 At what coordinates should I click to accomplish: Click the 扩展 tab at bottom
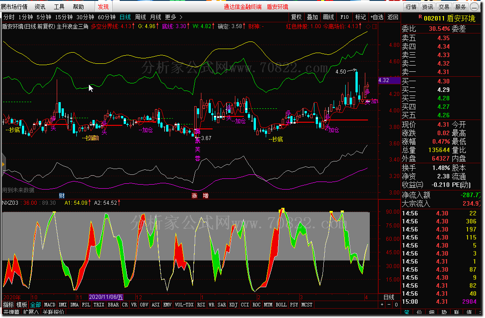31,312
